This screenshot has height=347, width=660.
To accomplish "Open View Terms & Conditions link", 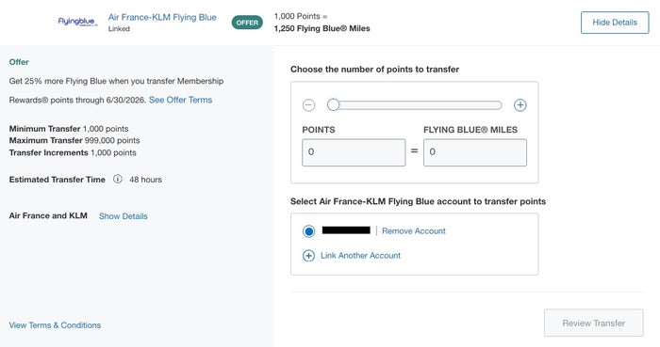I will click(55, 325).
